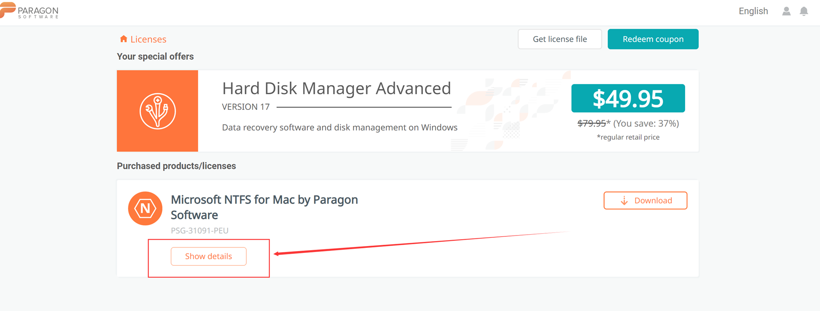This screenshot has height=311, width=820.
Task: Click the Purchased products/licenses heading
Action: click(176, 166)
